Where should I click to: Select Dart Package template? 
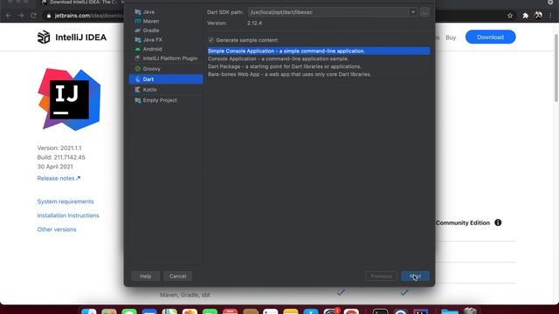(319, 66)
